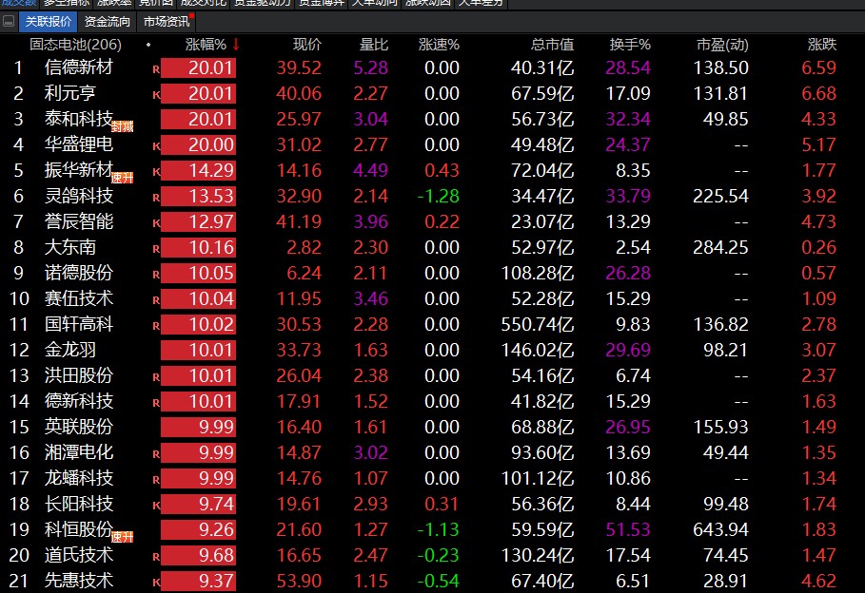Open the 市场资讯 tab

(x=166, y=22)
